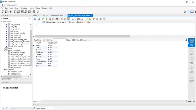The image size is (196, 110).
Task: Go to the Workbench home screen icon
Action: point(2,5)
